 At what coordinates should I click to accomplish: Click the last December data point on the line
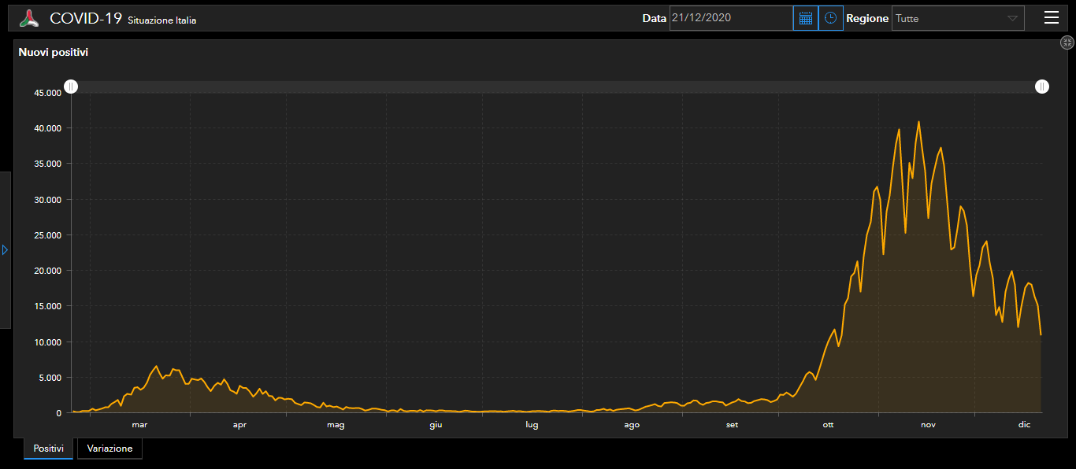click(x=1041, y=335)
